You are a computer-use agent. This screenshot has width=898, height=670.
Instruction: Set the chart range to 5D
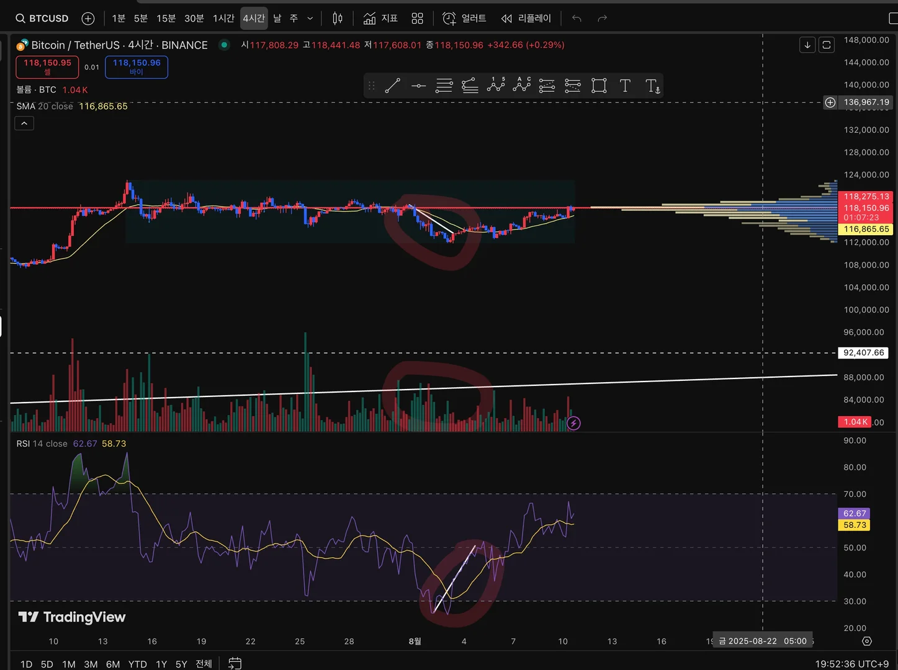(x=47, y=664)
